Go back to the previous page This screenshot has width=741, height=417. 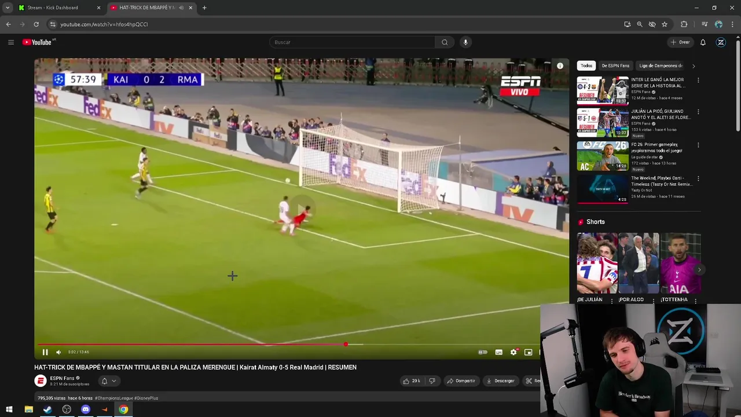[x=8, y=24]
